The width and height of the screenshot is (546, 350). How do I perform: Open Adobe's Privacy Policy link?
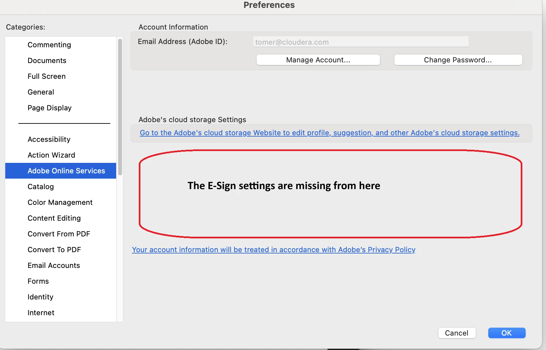[274, 250]
